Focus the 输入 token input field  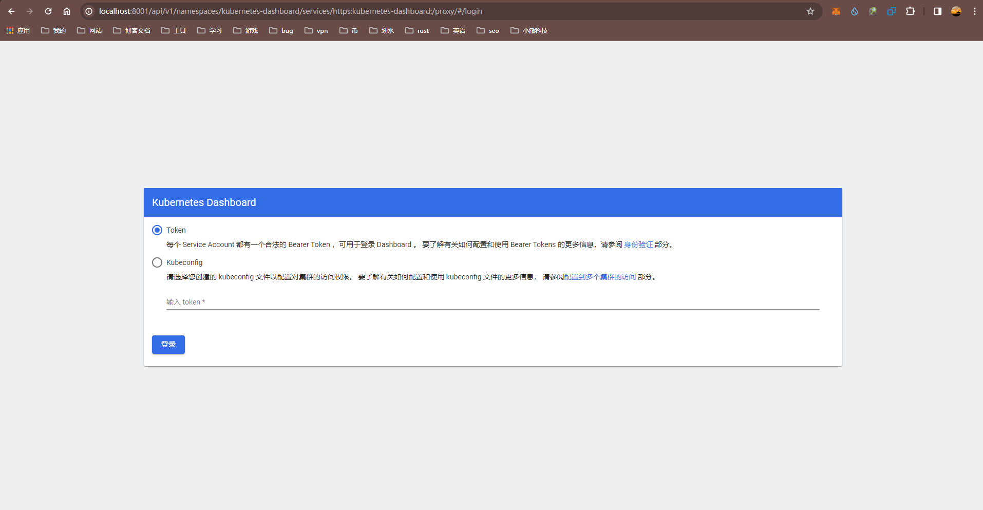tap(492, 302)
